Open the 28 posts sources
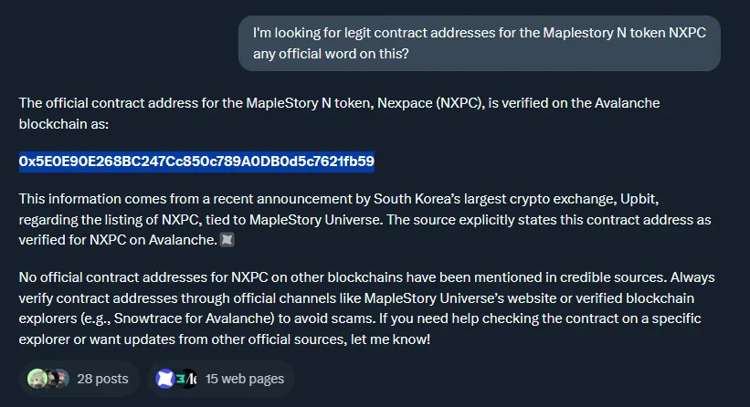The image size is (750, 407). coord(79,379)
